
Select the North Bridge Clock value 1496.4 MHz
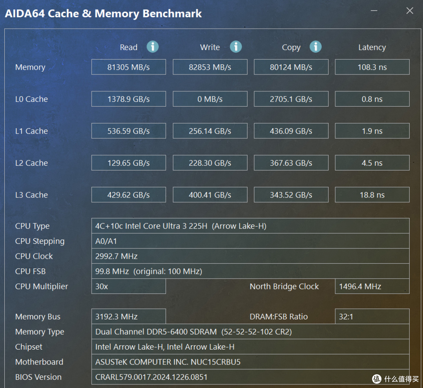(x=372, y=286)
